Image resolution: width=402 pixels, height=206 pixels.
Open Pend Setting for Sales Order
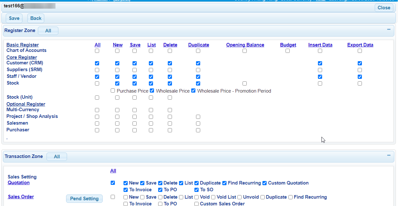click(x=84, y=199)
